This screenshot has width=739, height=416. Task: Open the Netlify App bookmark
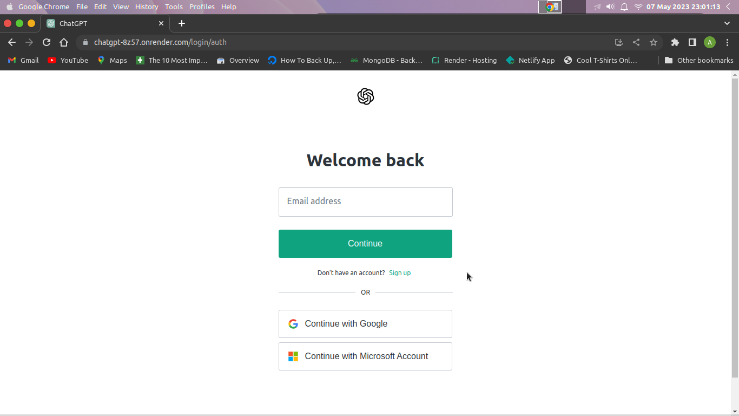coord(530,60)
